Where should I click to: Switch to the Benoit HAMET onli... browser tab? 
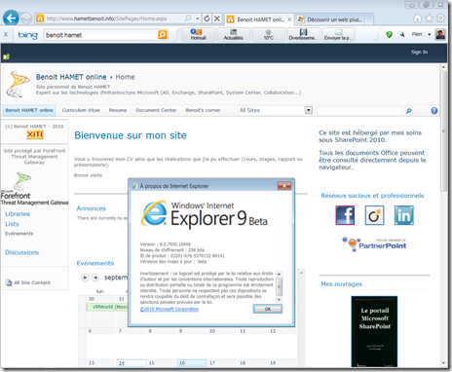coord(259,19)
